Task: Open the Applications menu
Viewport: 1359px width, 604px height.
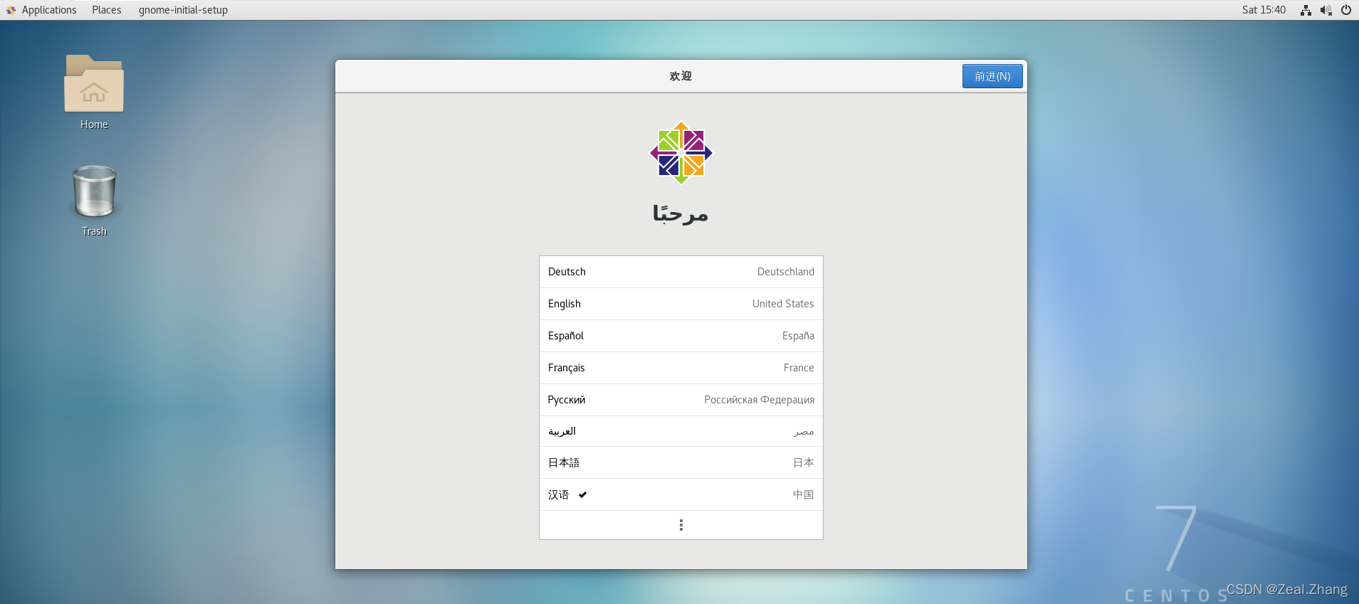Action: pyautogui.click(x=48, y=10)
